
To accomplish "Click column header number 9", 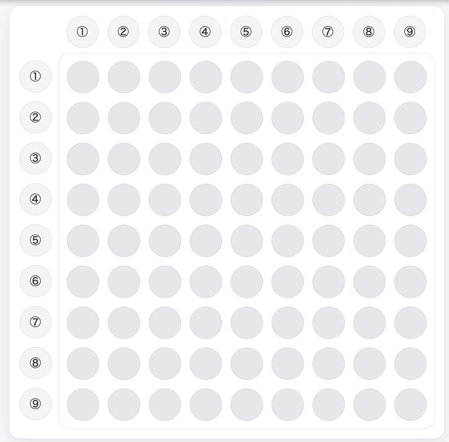I will (x=410, y=32).
